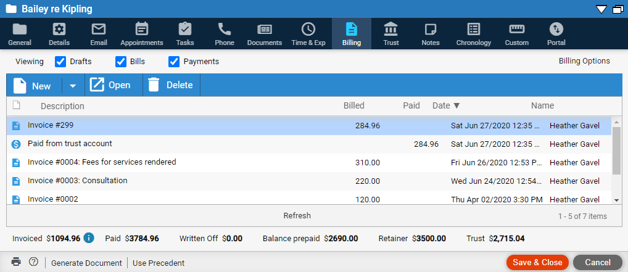628x272 pixels.
Task: Toggle Date column sort arrow
Action: click(457, 106)
